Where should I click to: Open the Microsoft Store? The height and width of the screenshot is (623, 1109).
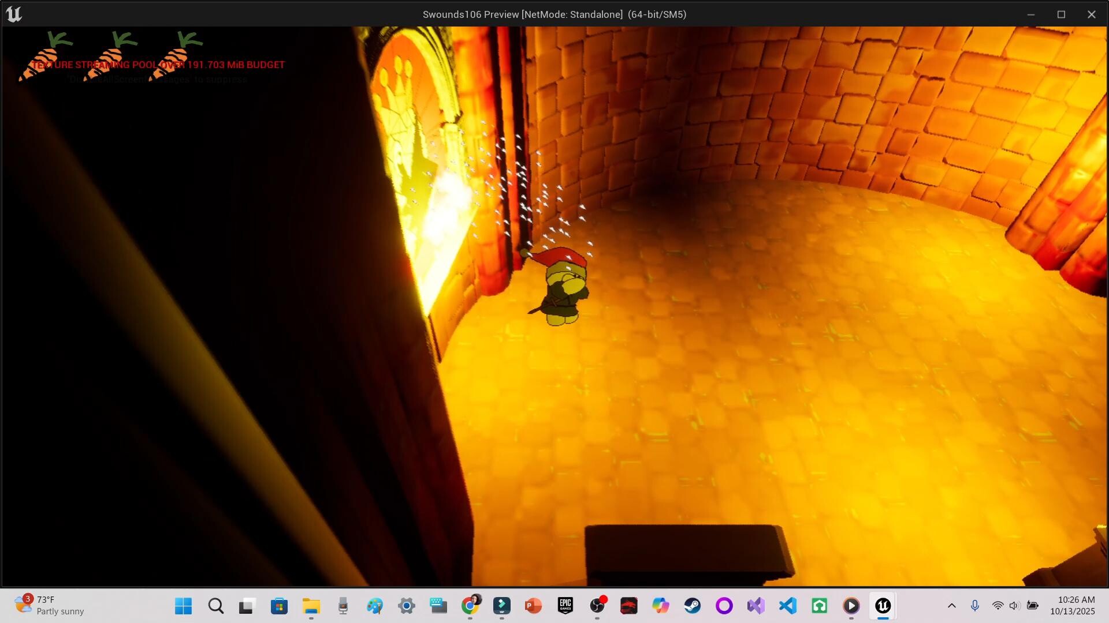point(279,606)
